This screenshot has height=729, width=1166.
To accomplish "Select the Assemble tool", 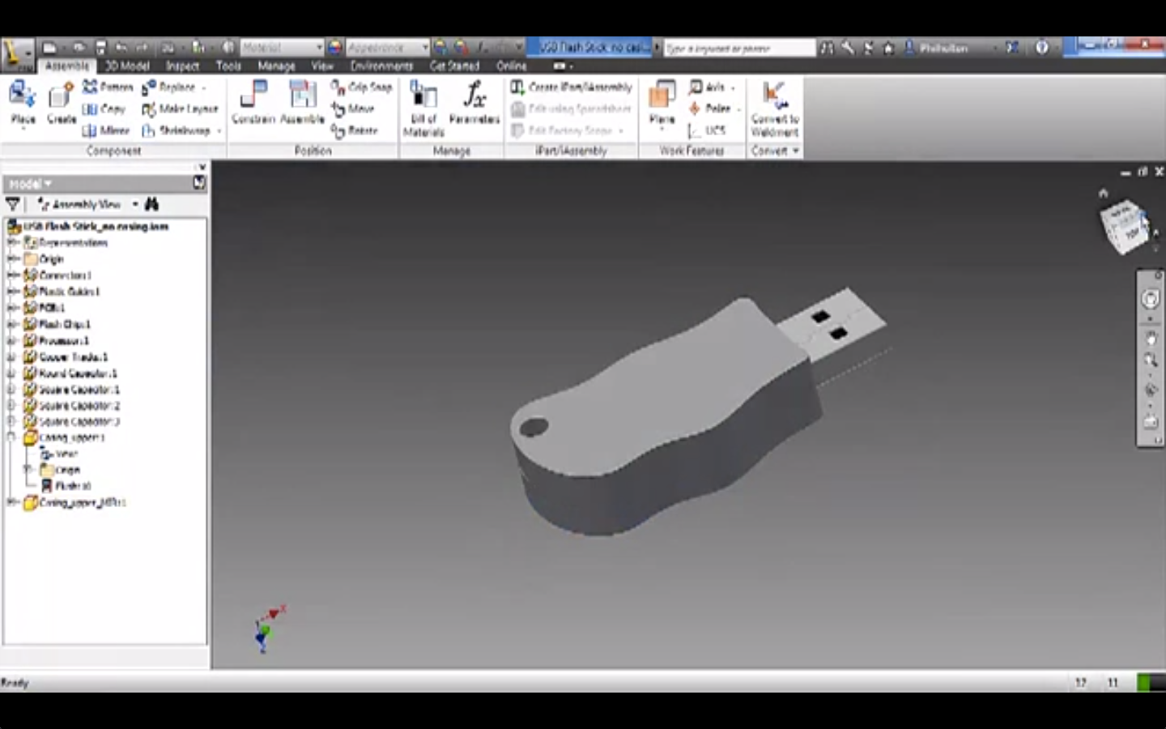I will pos(303,105).
